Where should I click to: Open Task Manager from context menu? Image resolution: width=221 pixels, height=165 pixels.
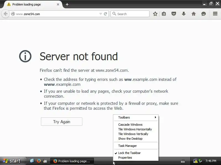click(136, 146)
